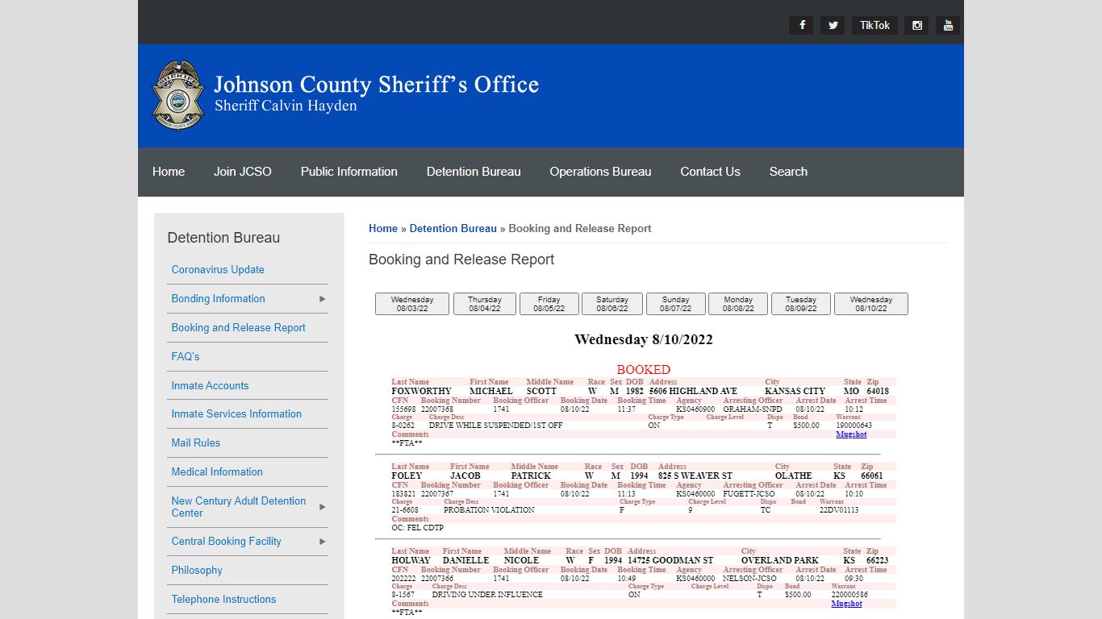Open the Join JCSO menu
This screenshot has width=1102, height=619.
(x=243, y=172)
